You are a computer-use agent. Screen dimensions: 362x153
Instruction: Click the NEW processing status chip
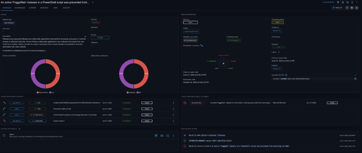coord(278,22)
